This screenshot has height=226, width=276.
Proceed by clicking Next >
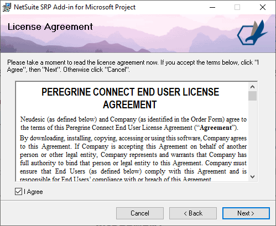[246, 213]
